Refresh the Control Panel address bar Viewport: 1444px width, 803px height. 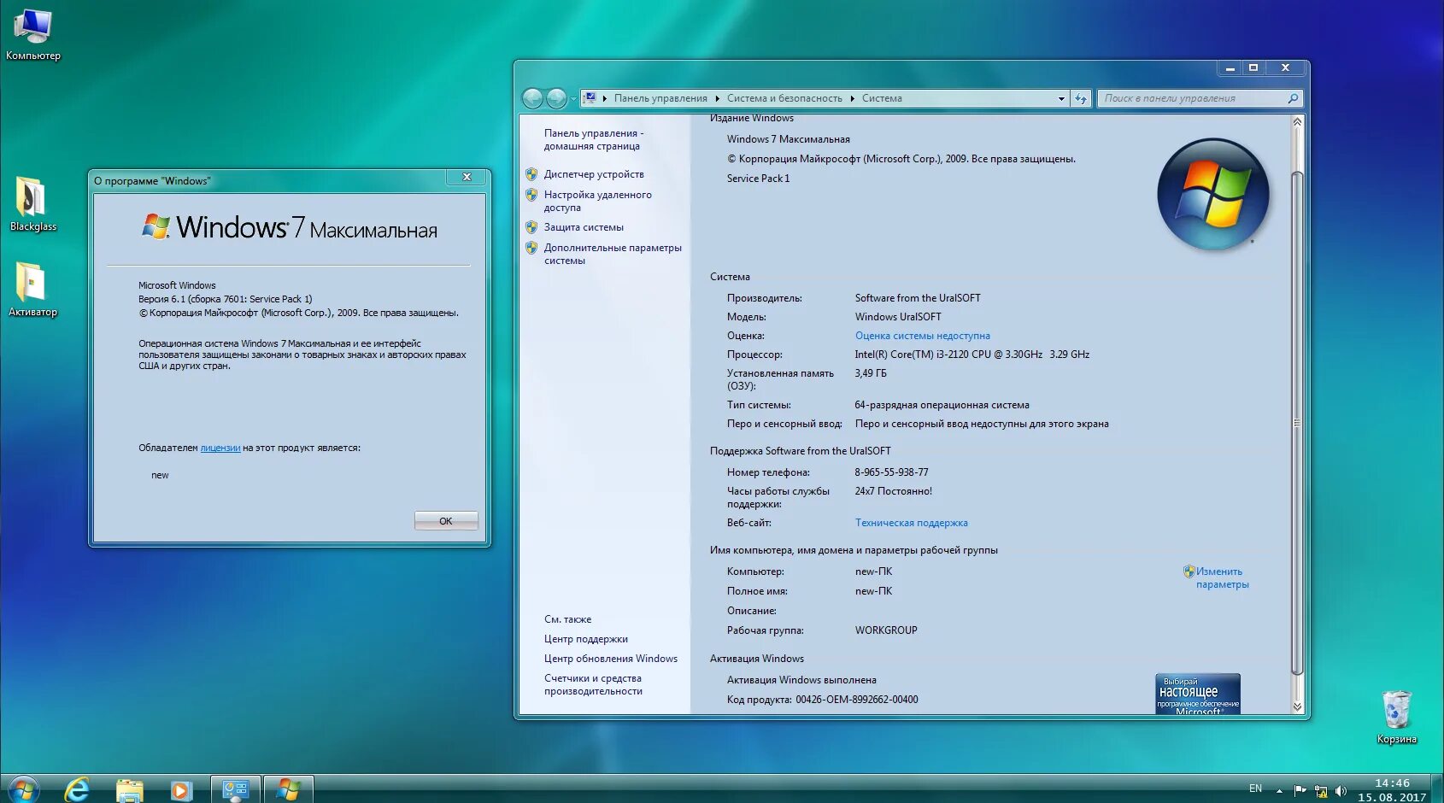point(1081,98)
